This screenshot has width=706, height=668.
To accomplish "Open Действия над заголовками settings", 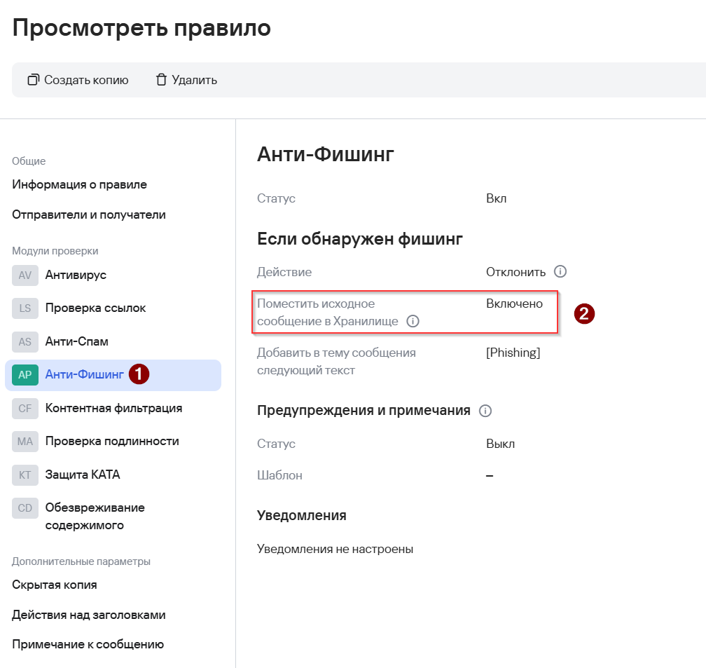I will 89,615.
